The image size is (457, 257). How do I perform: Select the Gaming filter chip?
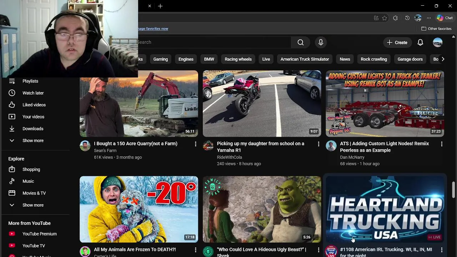pos(160,59)
